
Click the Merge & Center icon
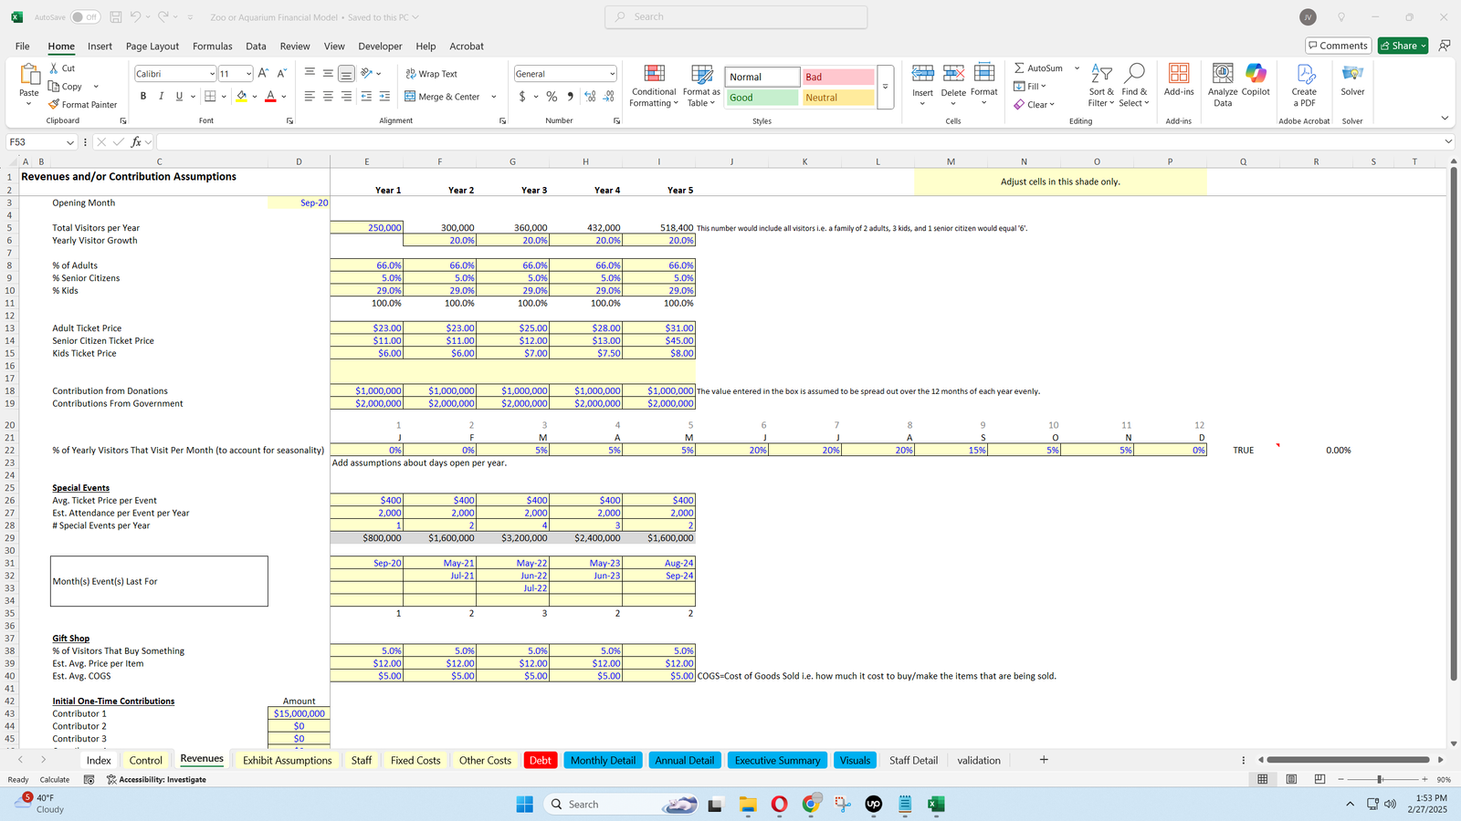pos(411,97)
